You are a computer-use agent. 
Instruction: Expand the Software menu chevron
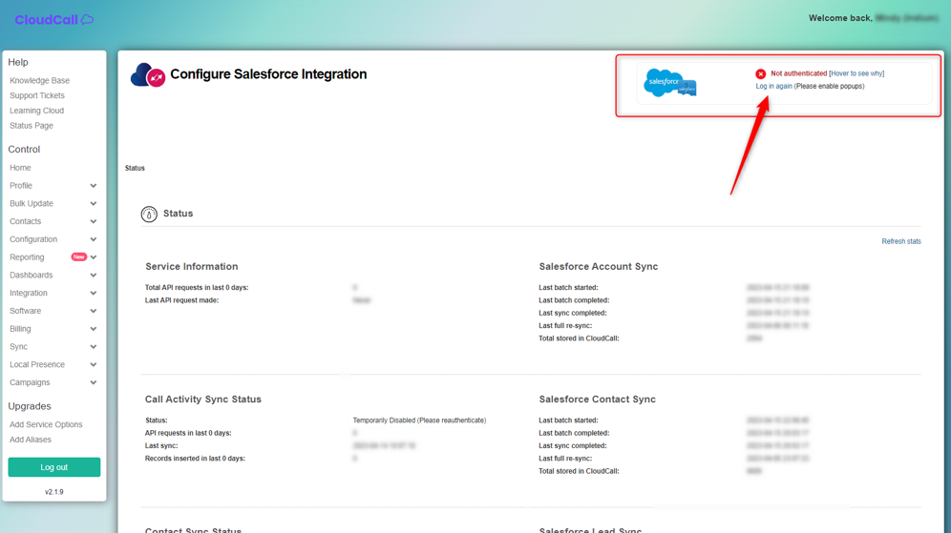94,311
